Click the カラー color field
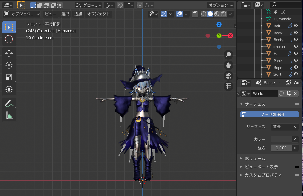This screenshot has width=303, height=196. [x=281, y=139]
